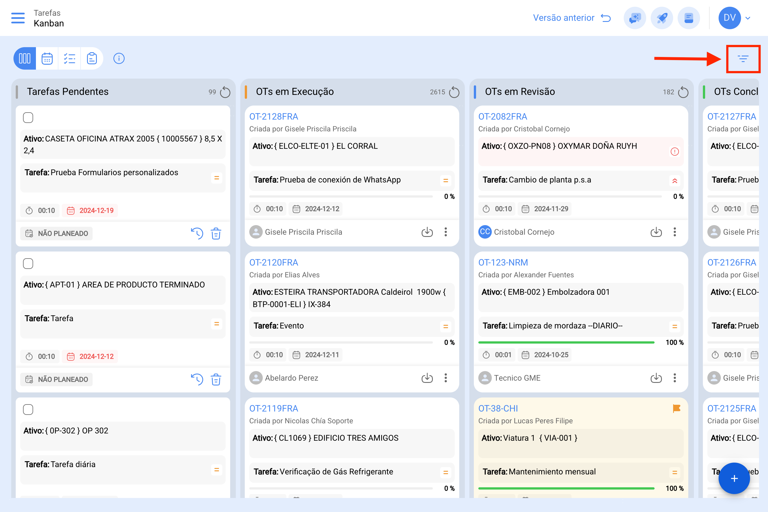Viewport: 768px width, 512px height.
Task: Open work order OT-2120FRA
Action: (274, 262)
